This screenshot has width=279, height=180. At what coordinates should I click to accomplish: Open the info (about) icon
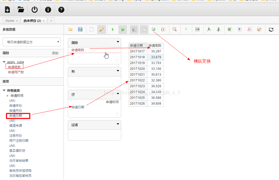[48, 9]
